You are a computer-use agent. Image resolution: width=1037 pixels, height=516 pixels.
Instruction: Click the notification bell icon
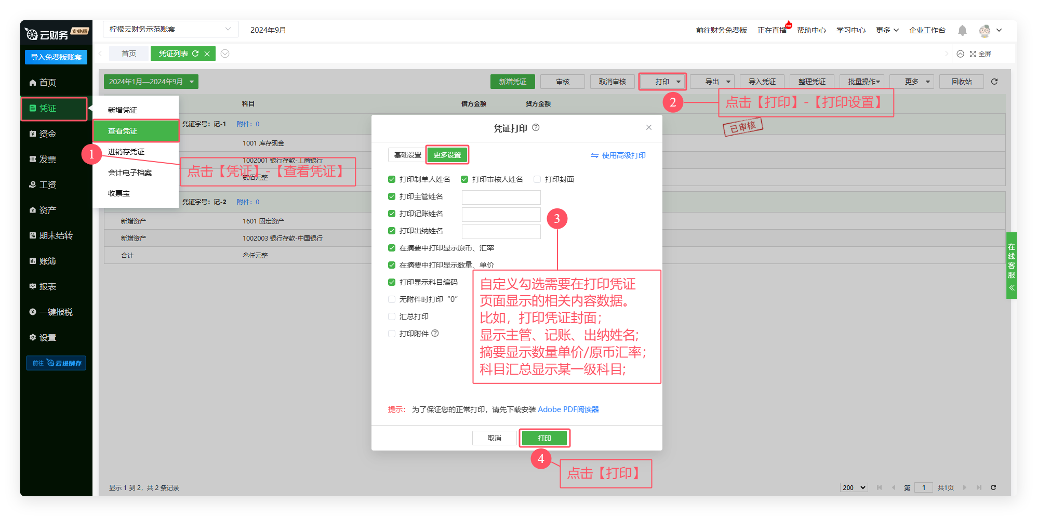point(962,31)
